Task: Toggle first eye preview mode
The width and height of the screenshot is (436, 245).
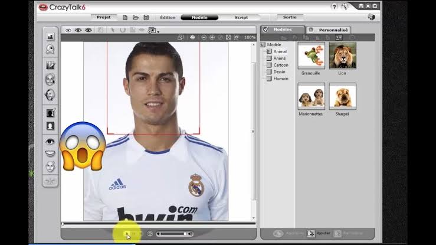Action: (68, 30)
